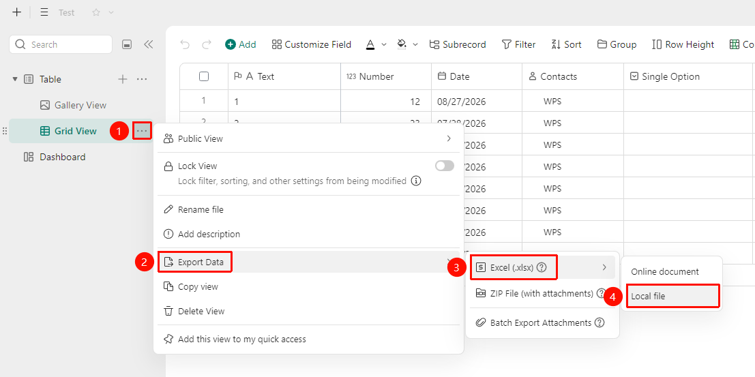Choose Copy view from the menu
The image size is (755, 377).
308,286
